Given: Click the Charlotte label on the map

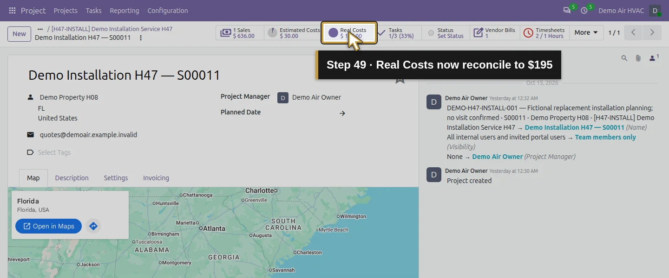Looking at the screenshot, I should coord(260,190).
